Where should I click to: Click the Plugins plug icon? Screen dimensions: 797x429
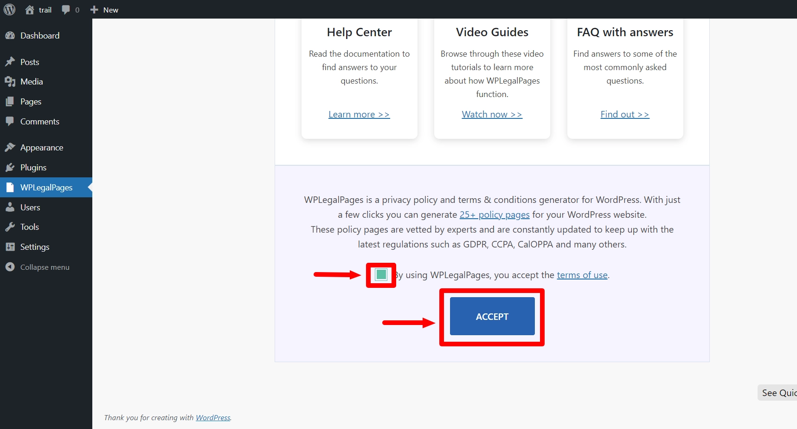point(10,168)
